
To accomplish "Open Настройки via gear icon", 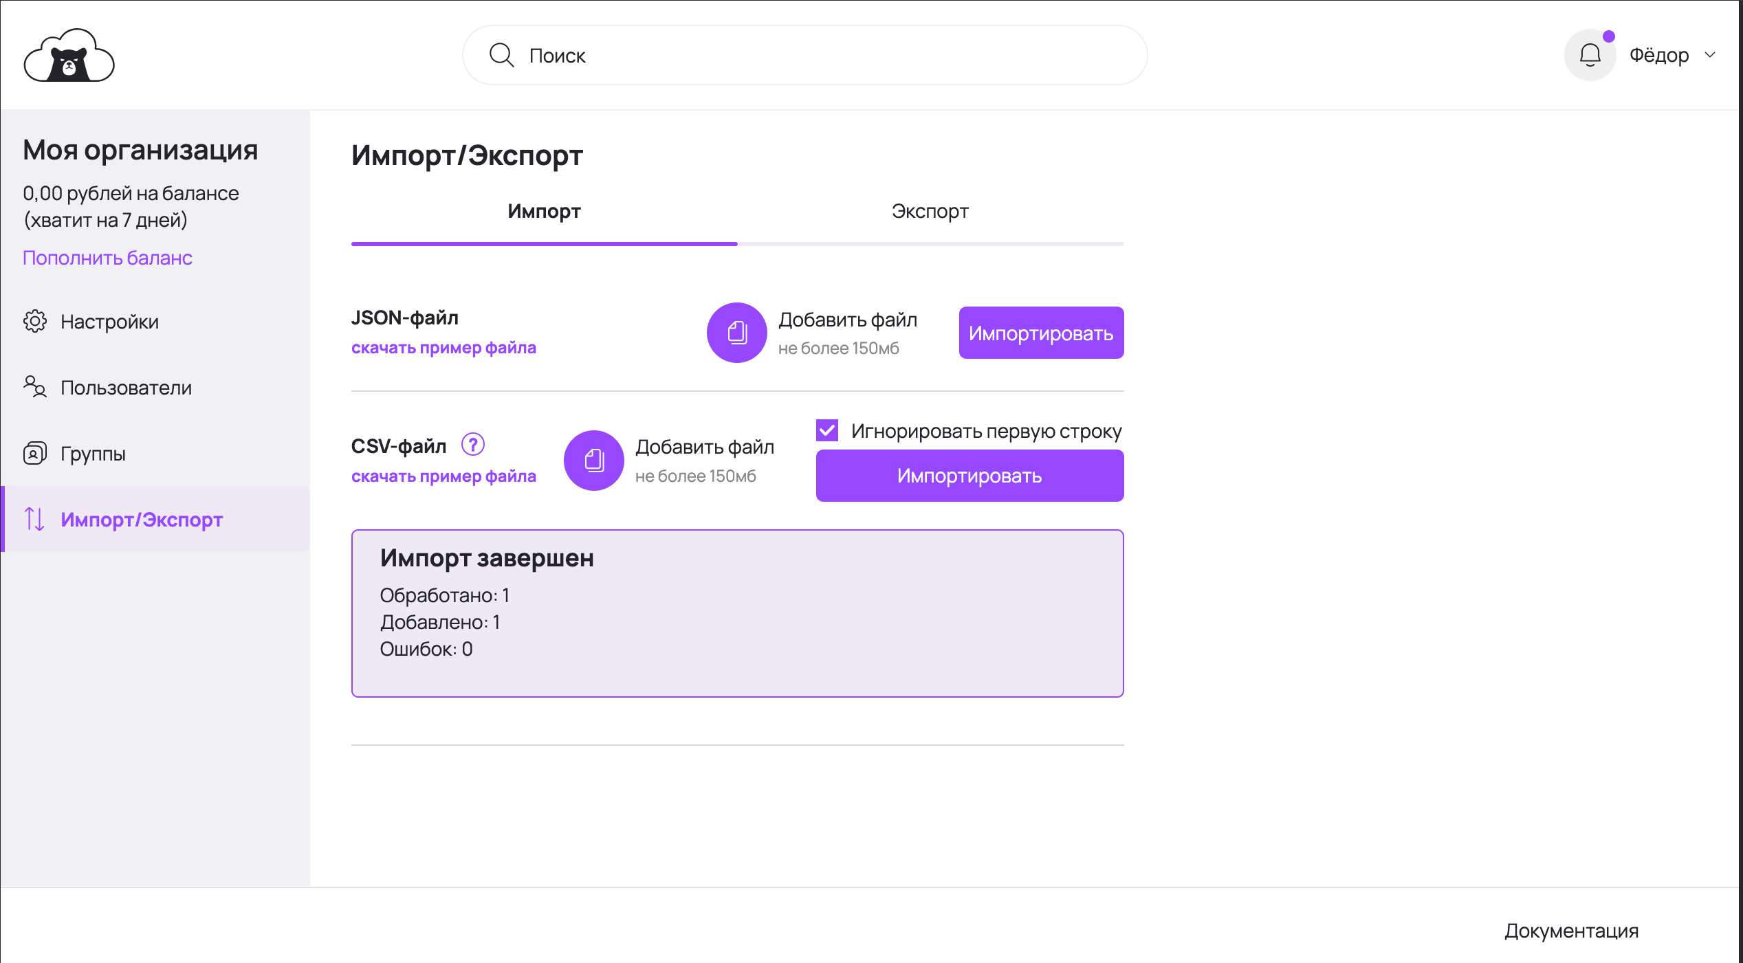I will click(35, 321).
